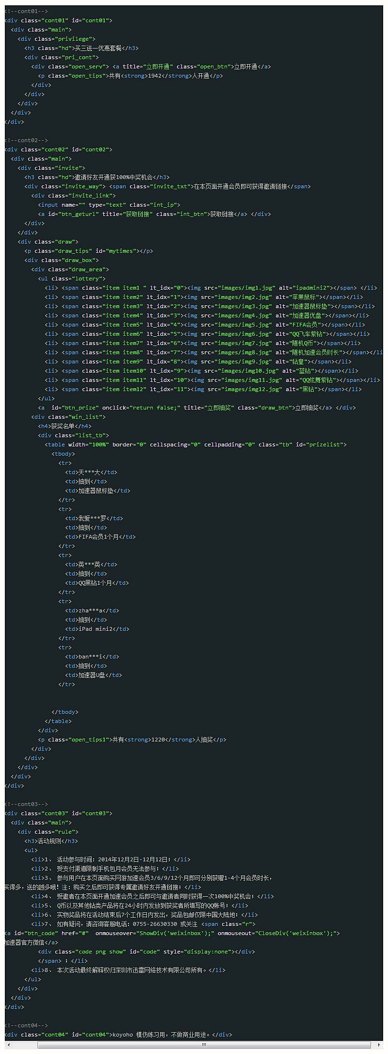This screenshot has height=1054, width=388.
Task: Click the horizontal scrollbar left arrow
Action: (7, 1045)
